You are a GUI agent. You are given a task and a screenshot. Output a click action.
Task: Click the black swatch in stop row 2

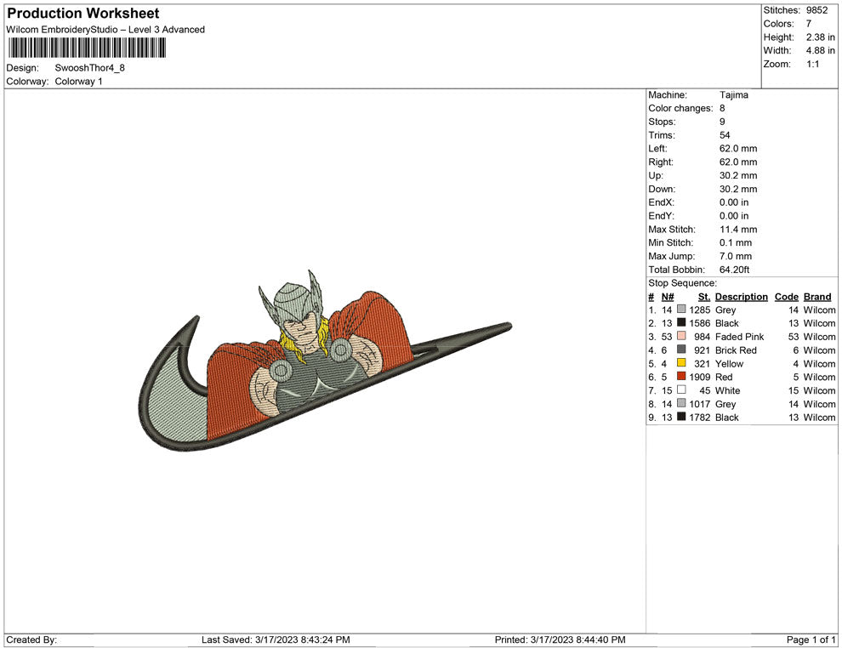(681, 322)
